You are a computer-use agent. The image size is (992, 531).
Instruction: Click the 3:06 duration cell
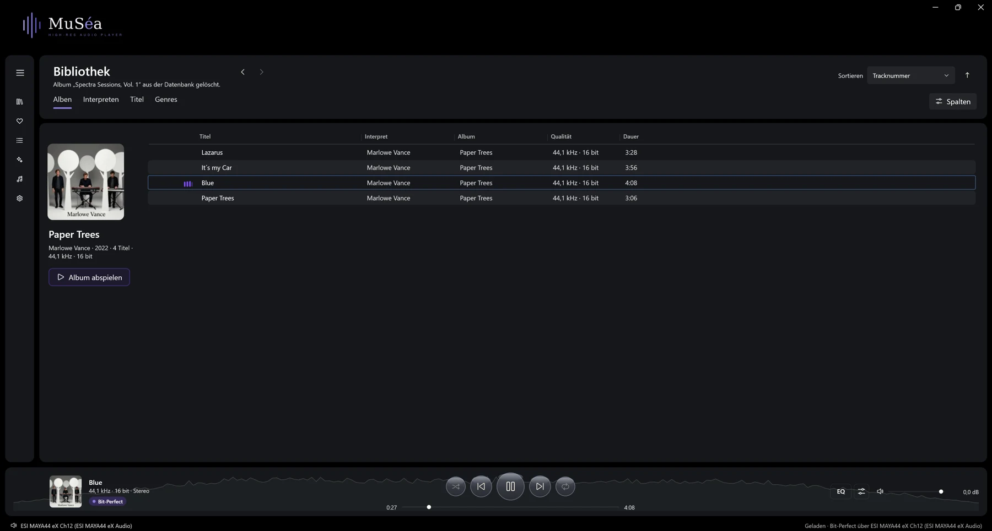pyautogui.click(x=631, y=198)
